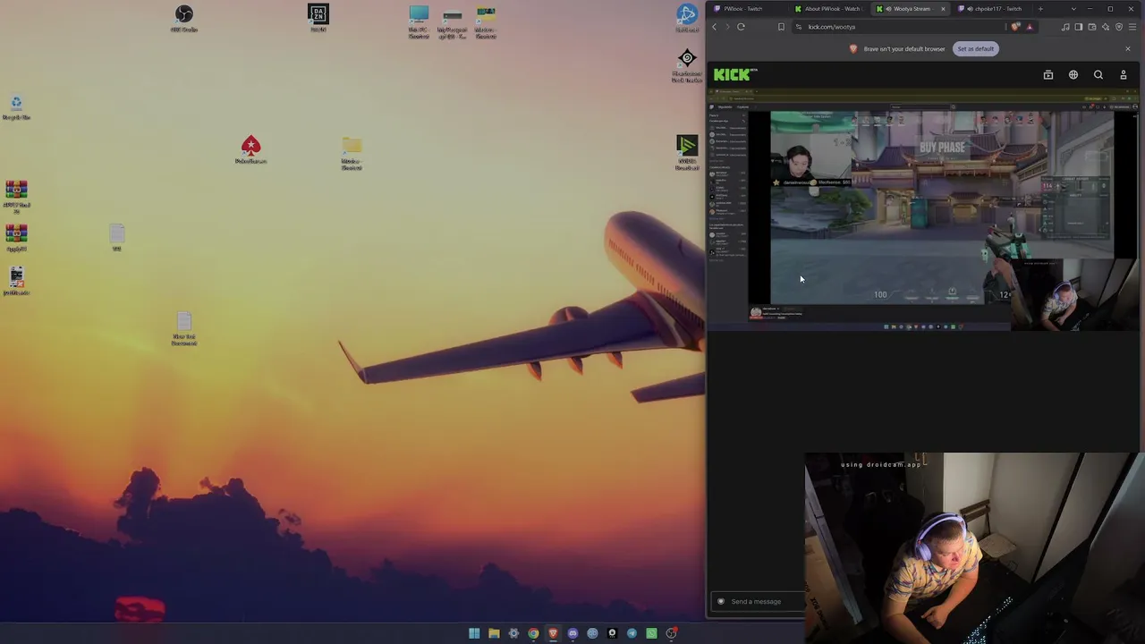The height and width of the screenshot is (644, 1145).
Task: Open a new browser tab
Action: (1040, 9)
